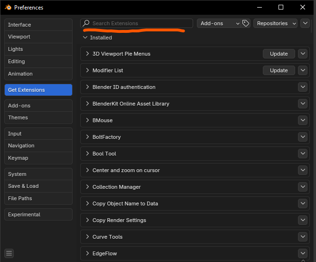The height and width of the screenshot is (262, 316).
Task: Open options menu for BMouse
Action: pos(303,120)
